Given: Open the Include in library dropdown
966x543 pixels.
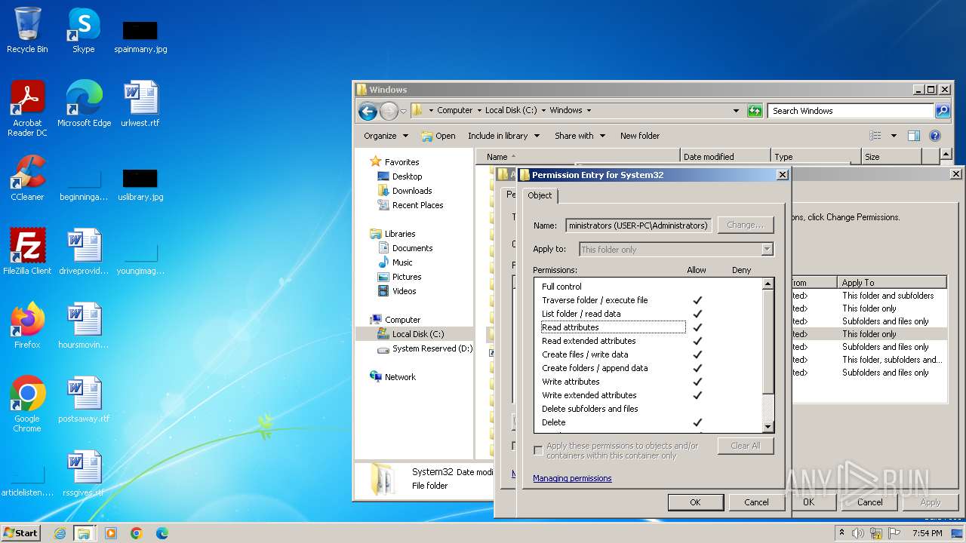Looking at the screenshot, I should 503,136.
